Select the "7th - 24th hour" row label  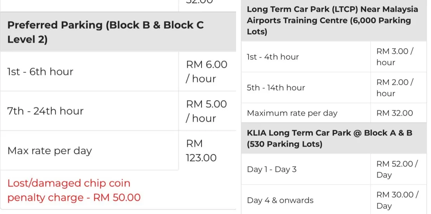(45, 111)
